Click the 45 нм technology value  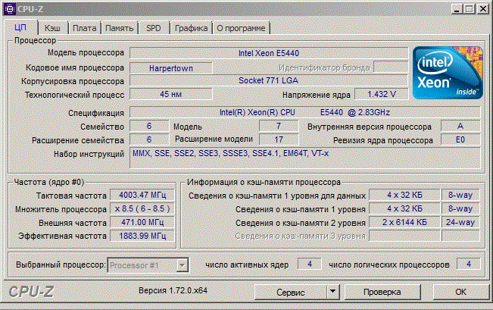pos(171,94)
